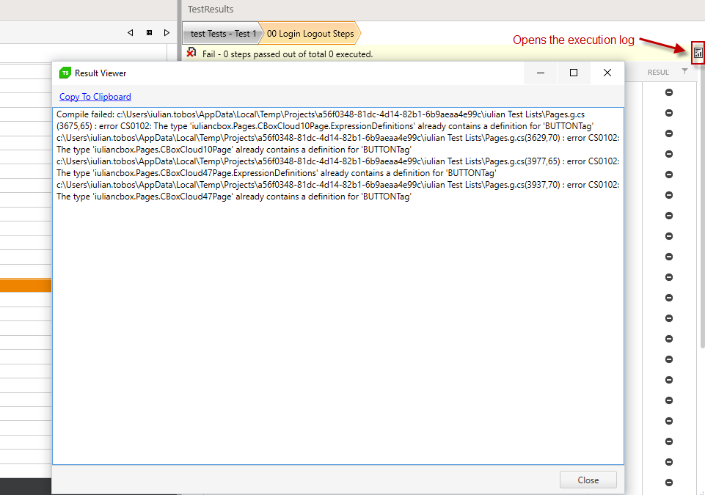Select the '00 Login Logout Steps' breadcrumb
The height and width of the screenshot is (495, 705).
(310, 34)
